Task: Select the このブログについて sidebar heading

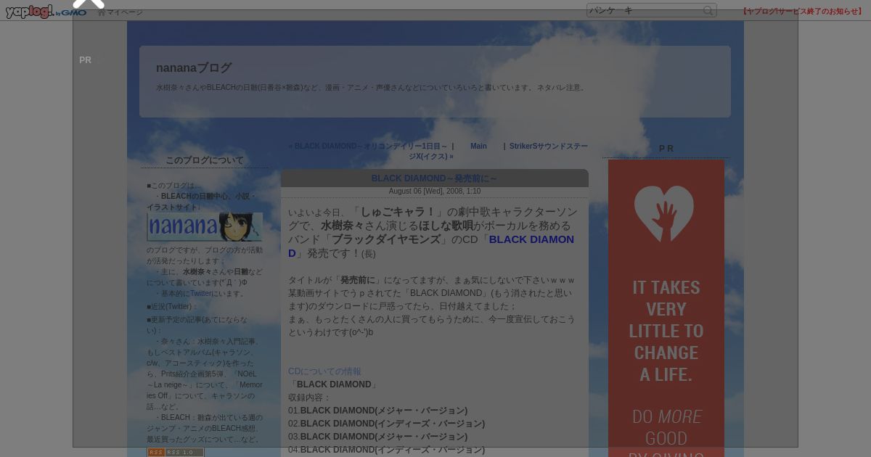Action: (x=205, y=160)
